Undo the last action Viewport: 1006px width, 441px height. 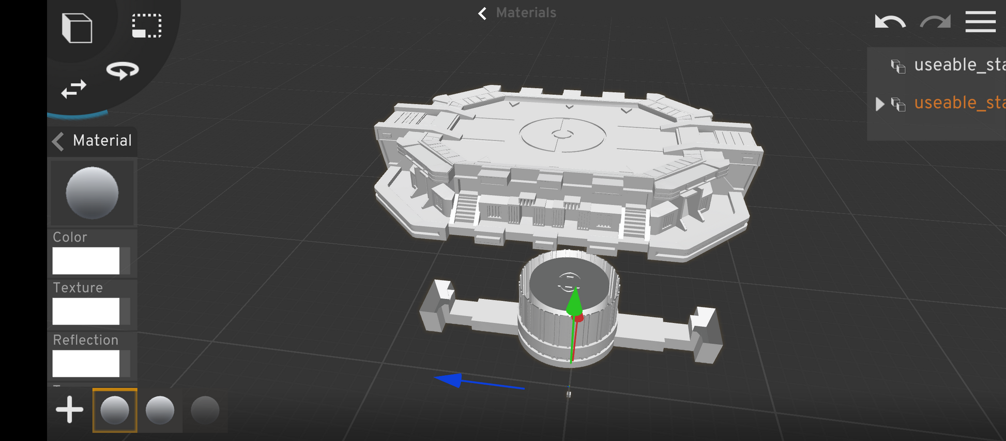[x=890, y=22]
